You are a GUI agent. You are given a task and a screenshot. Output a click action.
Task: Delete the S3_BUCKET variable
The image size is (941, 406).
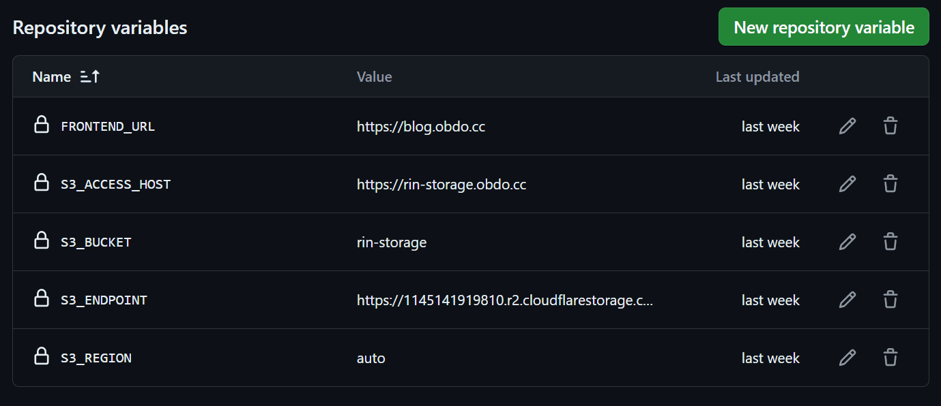pos(890,242)
